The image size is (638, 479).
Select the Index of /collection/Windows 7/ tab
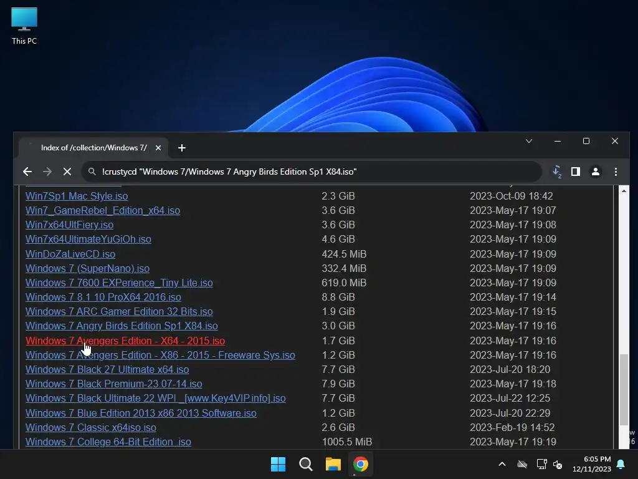[93, 148]
